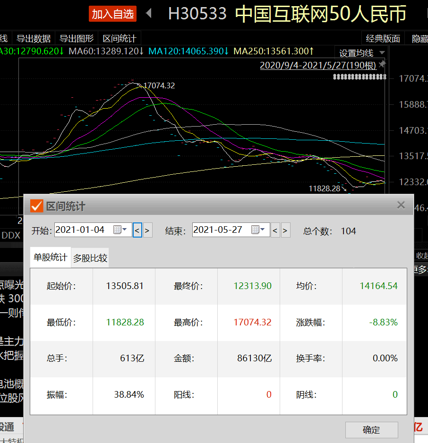Click the 金额 value 86130亿
This screenshot has width=428, height=443.
click(x=254, y=358)
